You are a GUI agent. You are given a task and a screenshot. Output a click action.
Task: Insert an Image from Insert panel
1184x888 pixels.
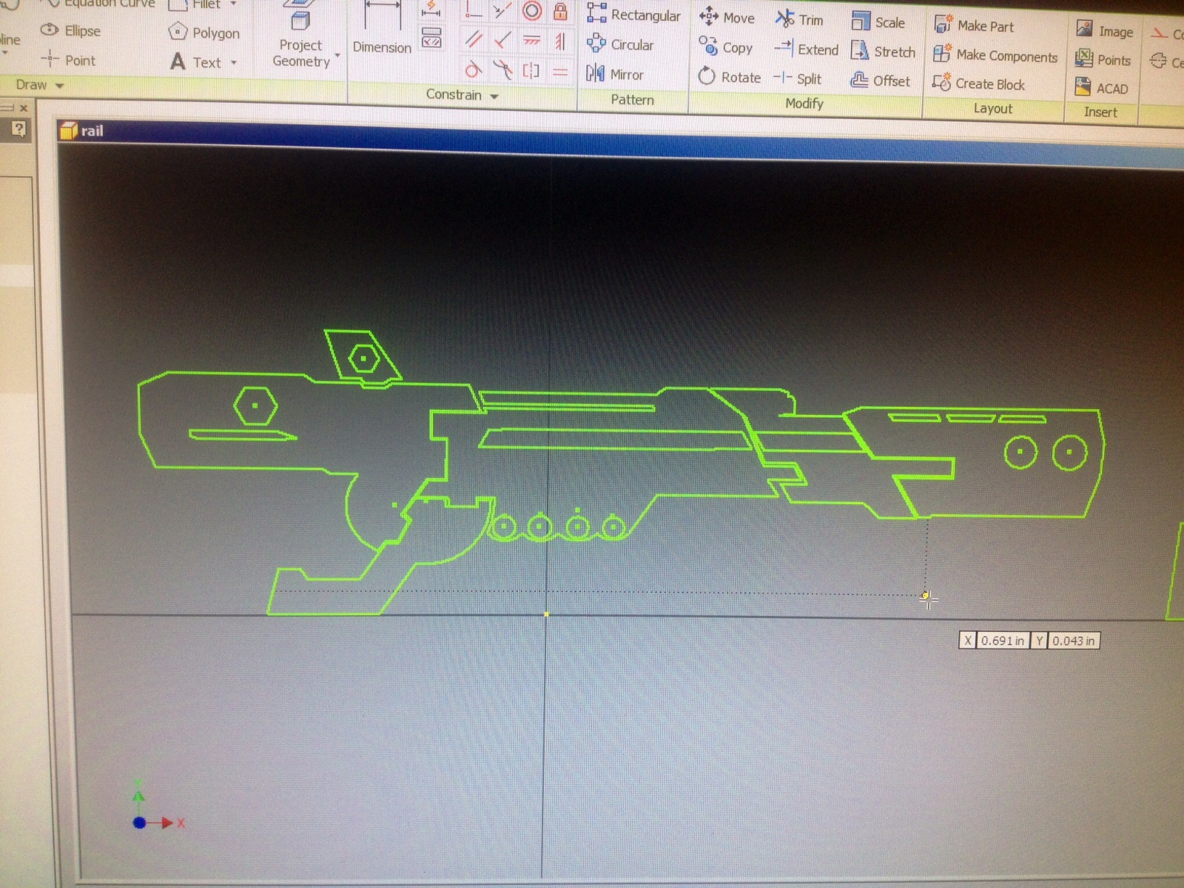[1104, 31]
